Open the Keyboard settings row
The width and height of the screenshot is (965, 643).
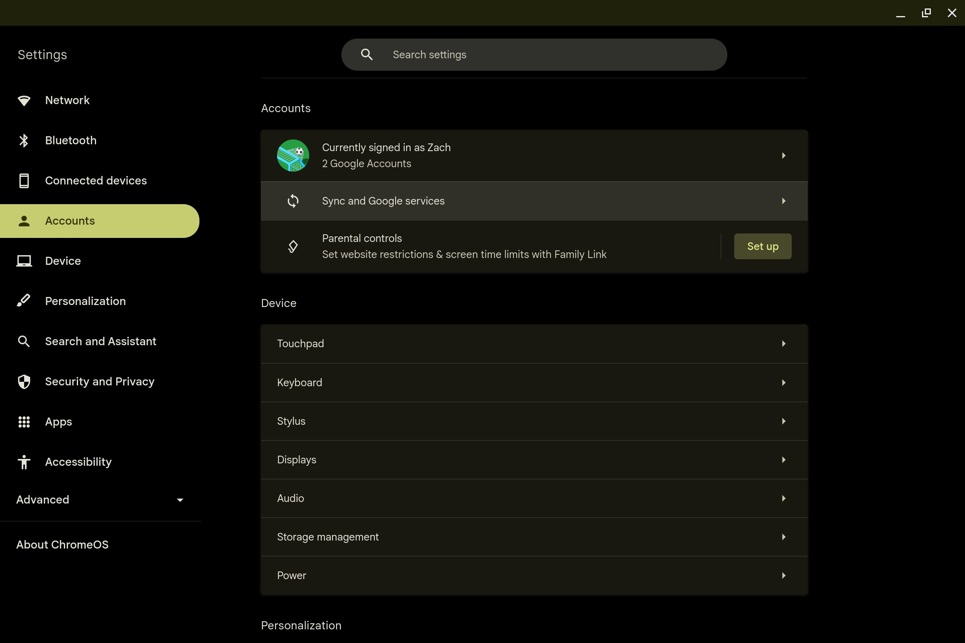click(x=534, y=383)
